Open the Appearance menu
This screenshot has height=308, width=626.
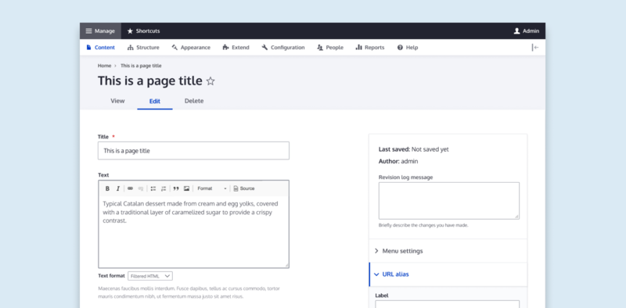[191, 48]
